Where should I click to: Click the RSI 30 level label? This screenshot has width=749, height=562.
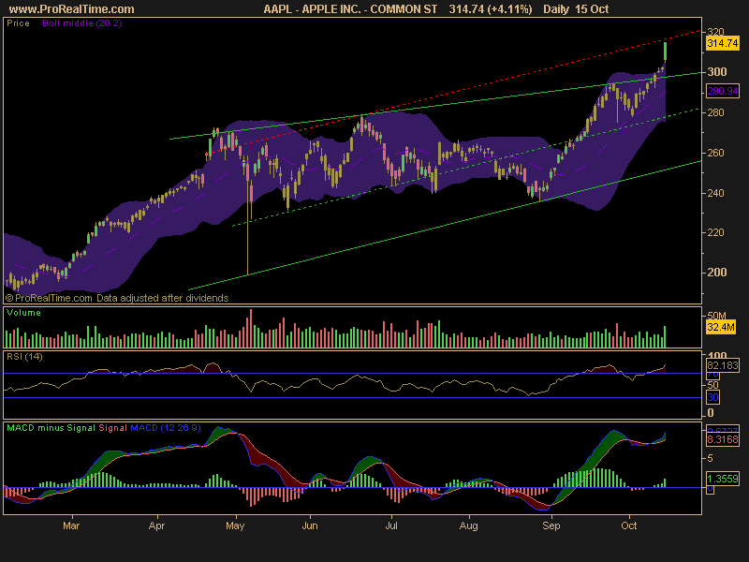[712, 397]
